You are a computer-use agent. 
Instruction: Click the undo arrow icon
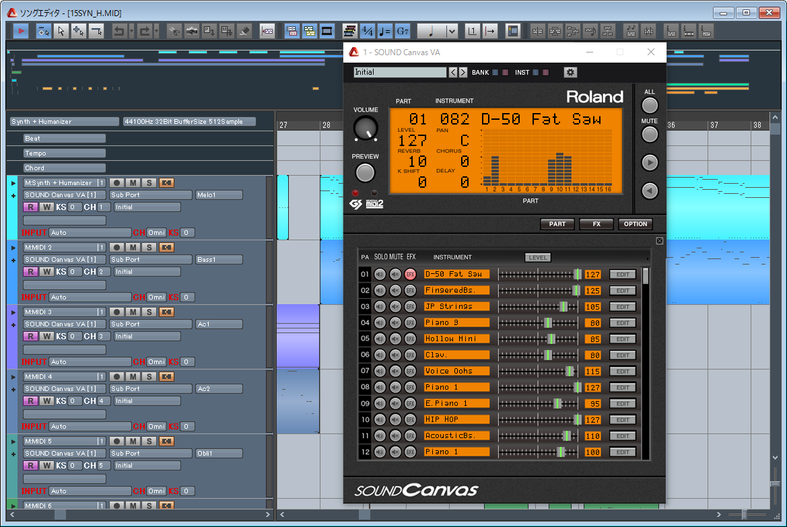[119, 31]
